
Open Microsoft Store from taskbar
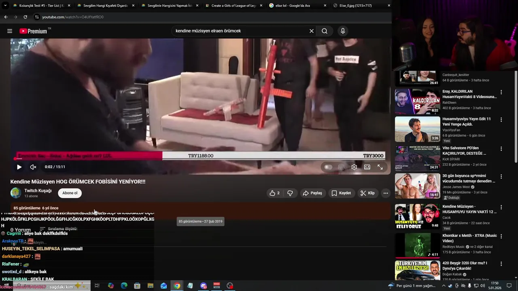[x=137, y=286]
